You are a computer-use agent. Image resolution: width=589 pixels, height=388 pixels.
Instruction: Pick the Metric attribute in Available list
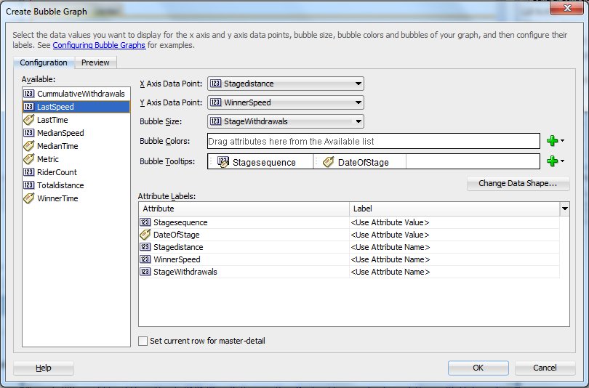click(47, 159)
